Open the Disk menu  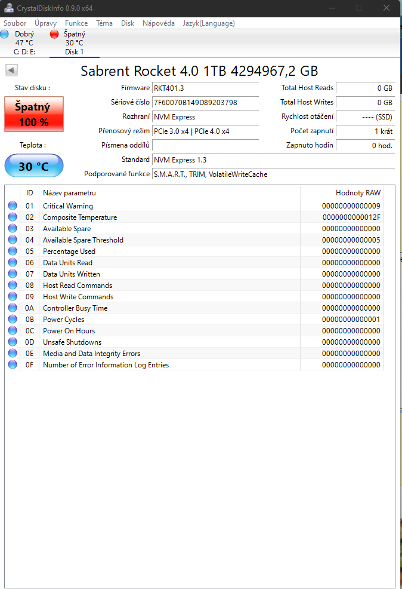pos(128,23)
